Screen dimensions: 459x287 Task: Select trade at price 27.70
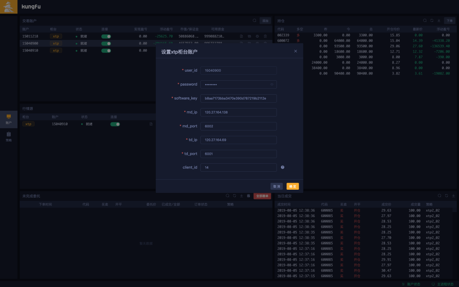[364, 238]
